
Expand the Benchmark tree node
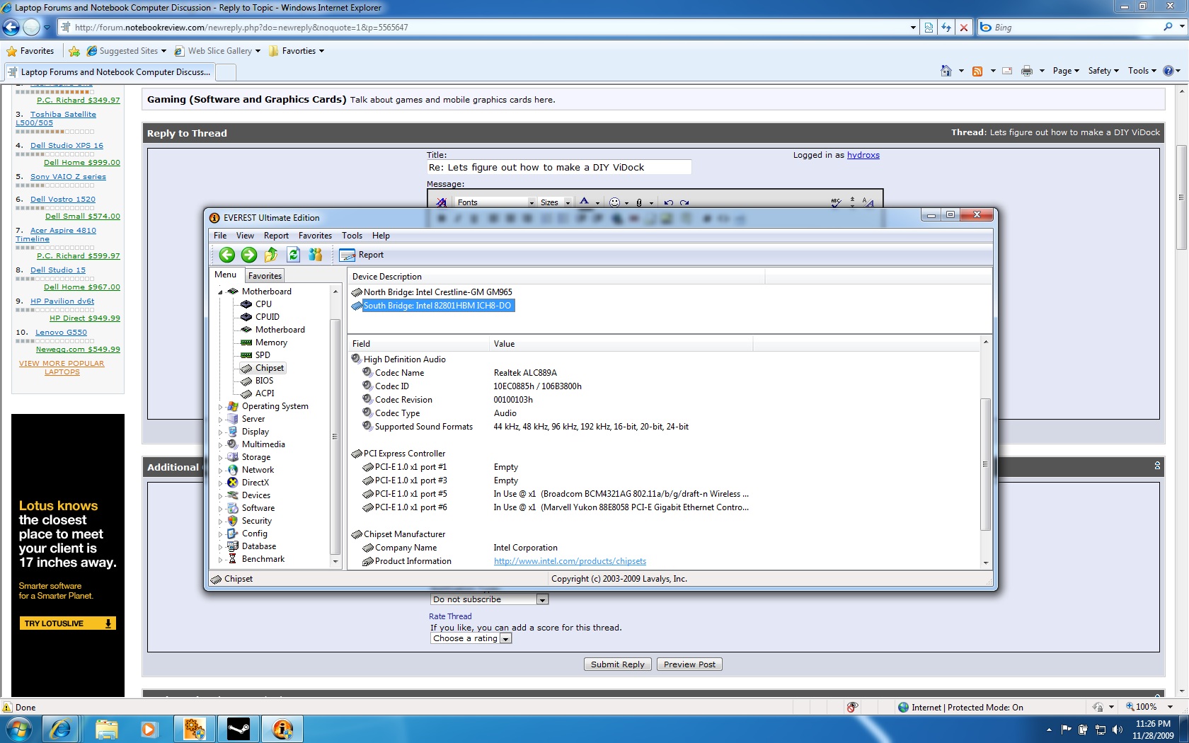click(x=220, y=559)
